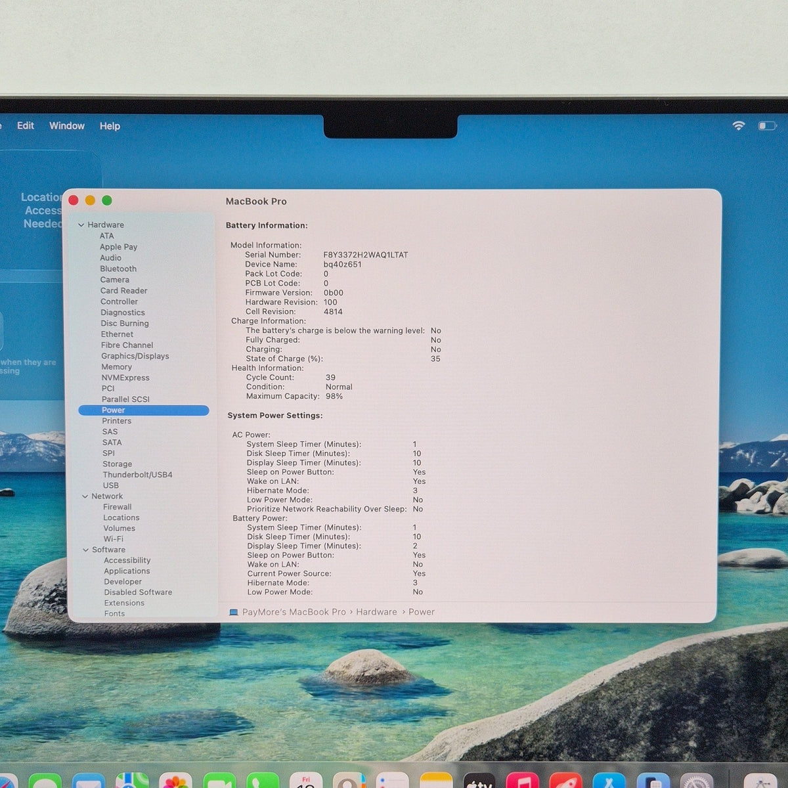Select ATA in the Hardware list
Screen dimensions: 788x788
click(106, 236)
